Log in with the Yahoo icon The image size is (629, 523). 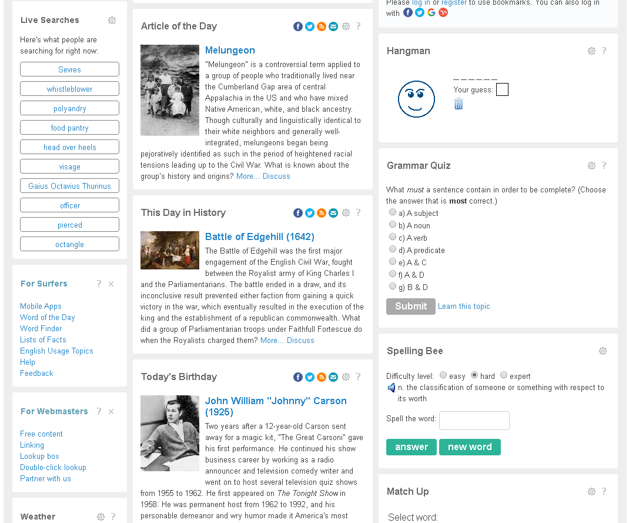[x=443, y=12]
